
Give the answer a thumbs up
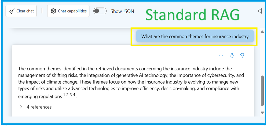click(232, 55)
